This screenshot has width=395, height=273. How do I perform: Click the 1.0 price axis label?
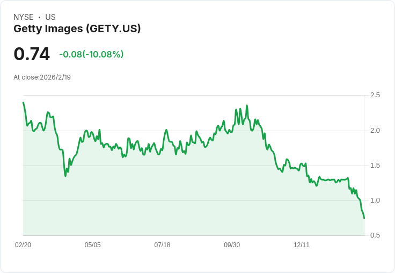tap(375, 200)
